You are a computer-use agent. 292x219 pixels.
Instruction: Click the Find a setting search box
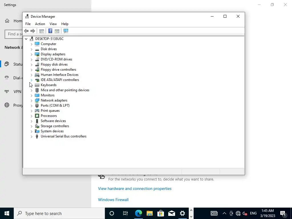point(13,34)
